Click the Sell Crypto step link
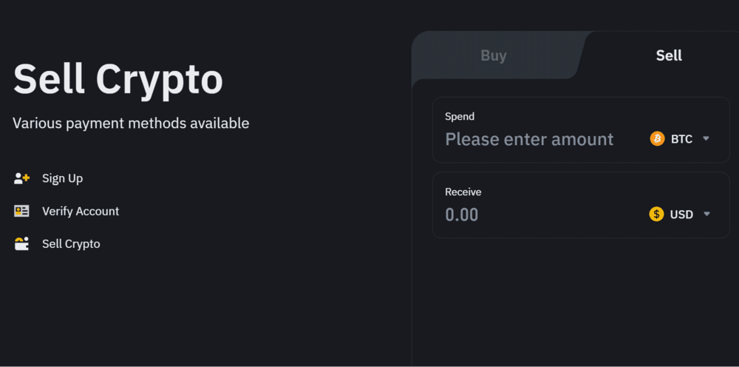 point(71,243)
